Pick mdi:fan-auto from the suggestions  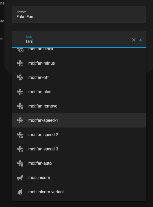coord(79,163)
